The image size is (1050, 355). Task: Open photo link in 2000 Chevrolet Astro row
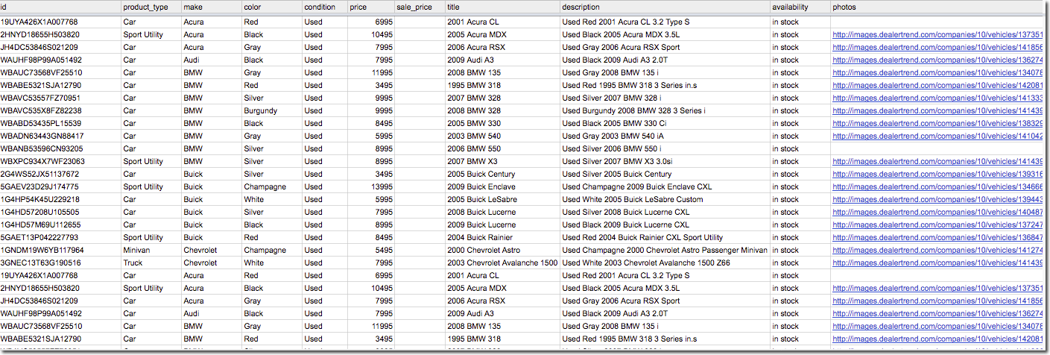coord(937,250)
